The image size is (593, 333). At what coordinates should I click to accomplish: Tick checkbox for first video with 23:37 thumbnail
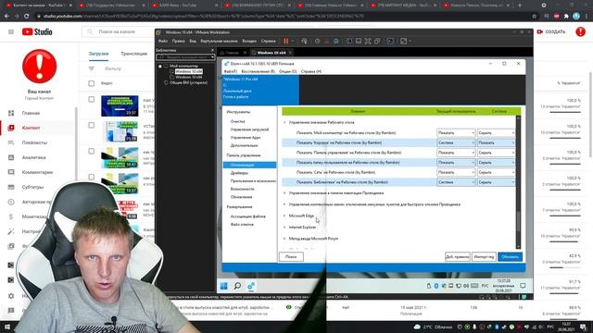pyautogui.click(x=92, y=99)
